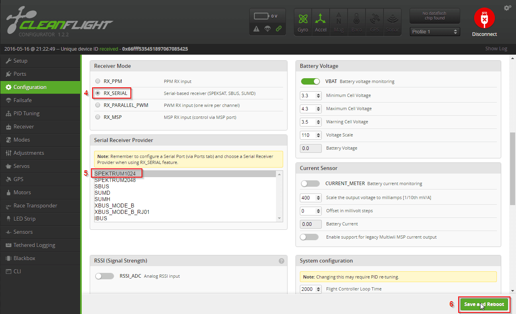Click the GPS sensor icon in the header
This screenshot has height=314, width=516.
tap(374, 22)
